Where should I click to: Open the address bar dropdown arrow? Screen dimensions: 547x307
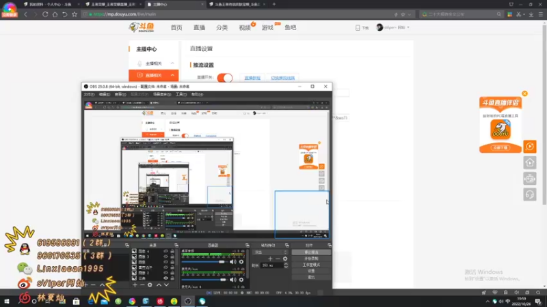409,14
